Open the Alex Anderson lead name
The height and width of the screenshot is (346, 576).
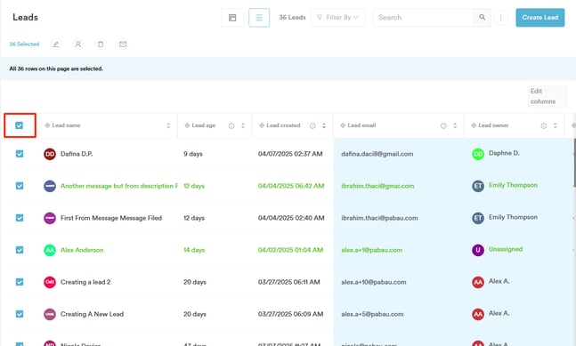point(82,250)
